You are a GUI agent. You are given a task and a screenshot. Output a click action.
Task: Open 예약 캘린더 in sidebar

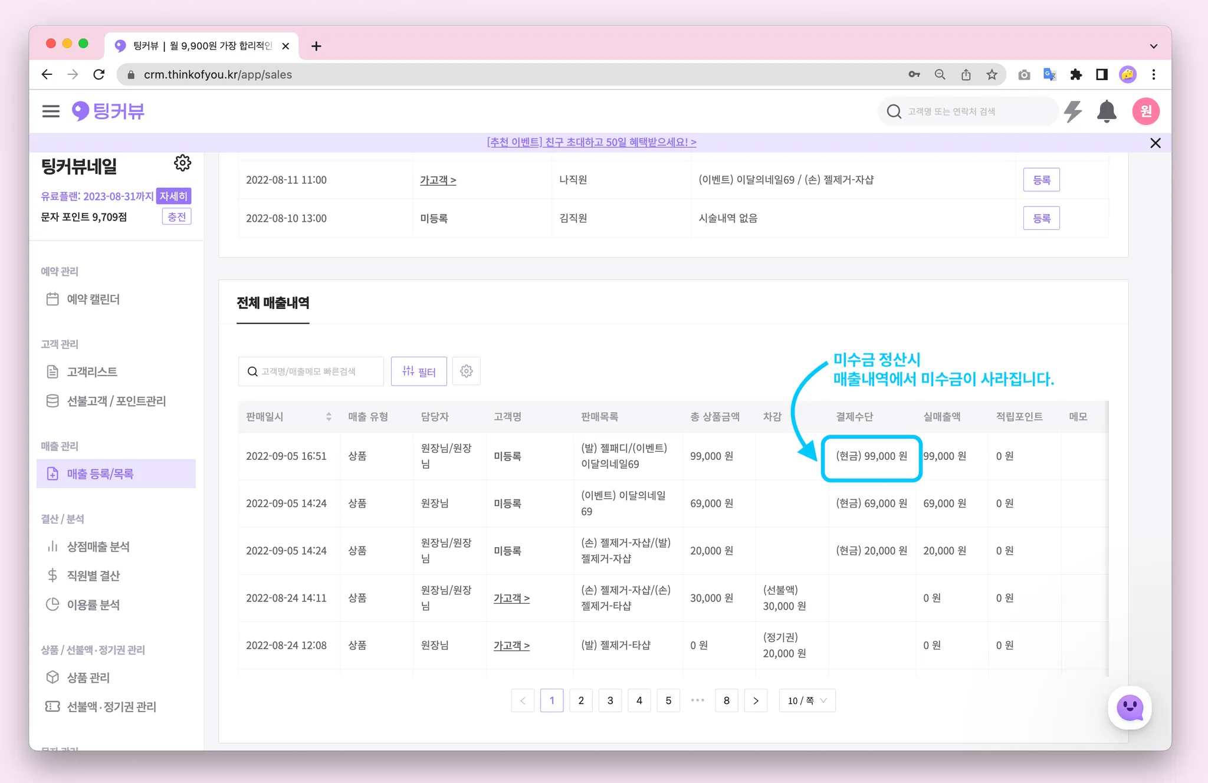coord(93,299)
